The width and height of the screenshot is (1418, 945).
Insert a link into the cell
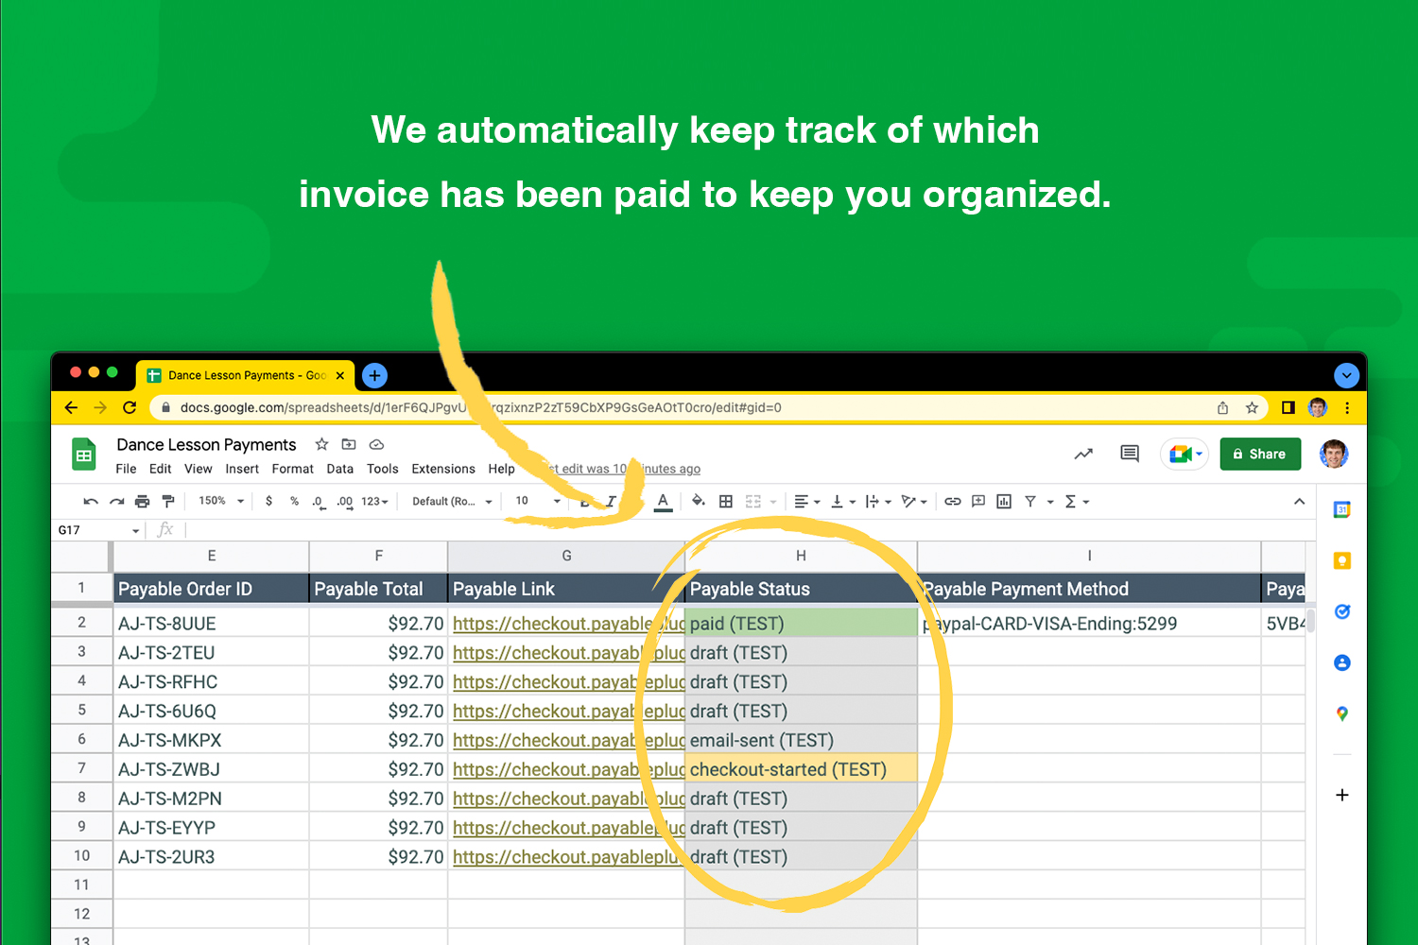pyautogui.click(x=953, y=501)
